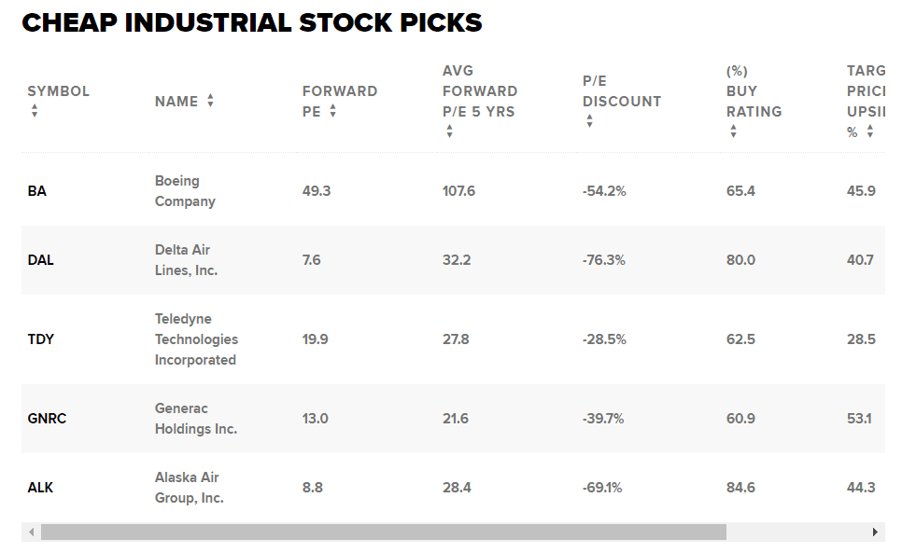Click the horizontal scrollbar thumb
The height and width of the screenshot is (553, 902).
point(383,532)
